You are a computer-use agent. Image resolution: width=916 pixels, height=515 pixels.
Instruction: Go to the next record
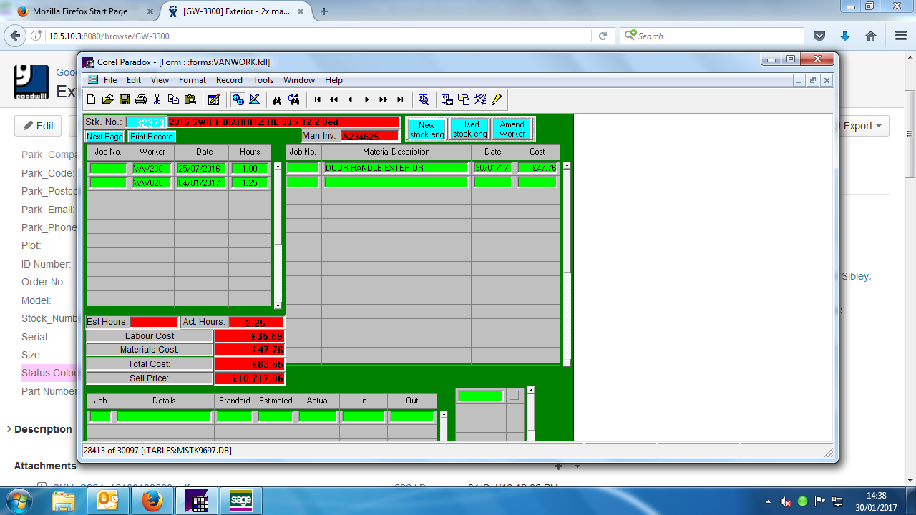point(367,99)
